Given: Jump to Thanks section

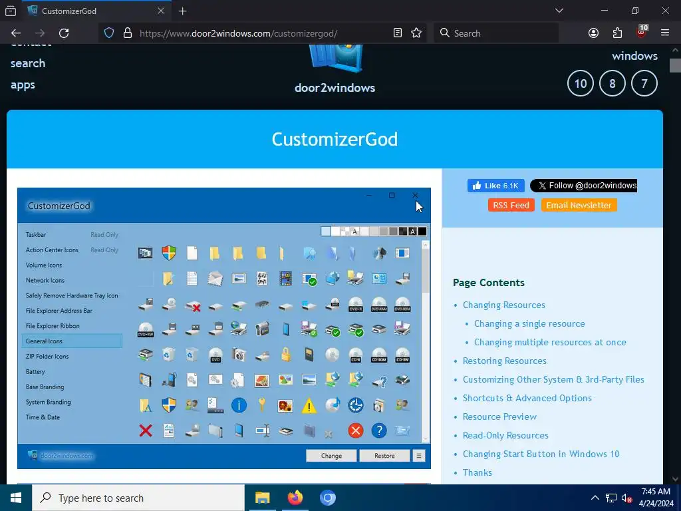Looking at the screenshot, I should click(477, 473).
